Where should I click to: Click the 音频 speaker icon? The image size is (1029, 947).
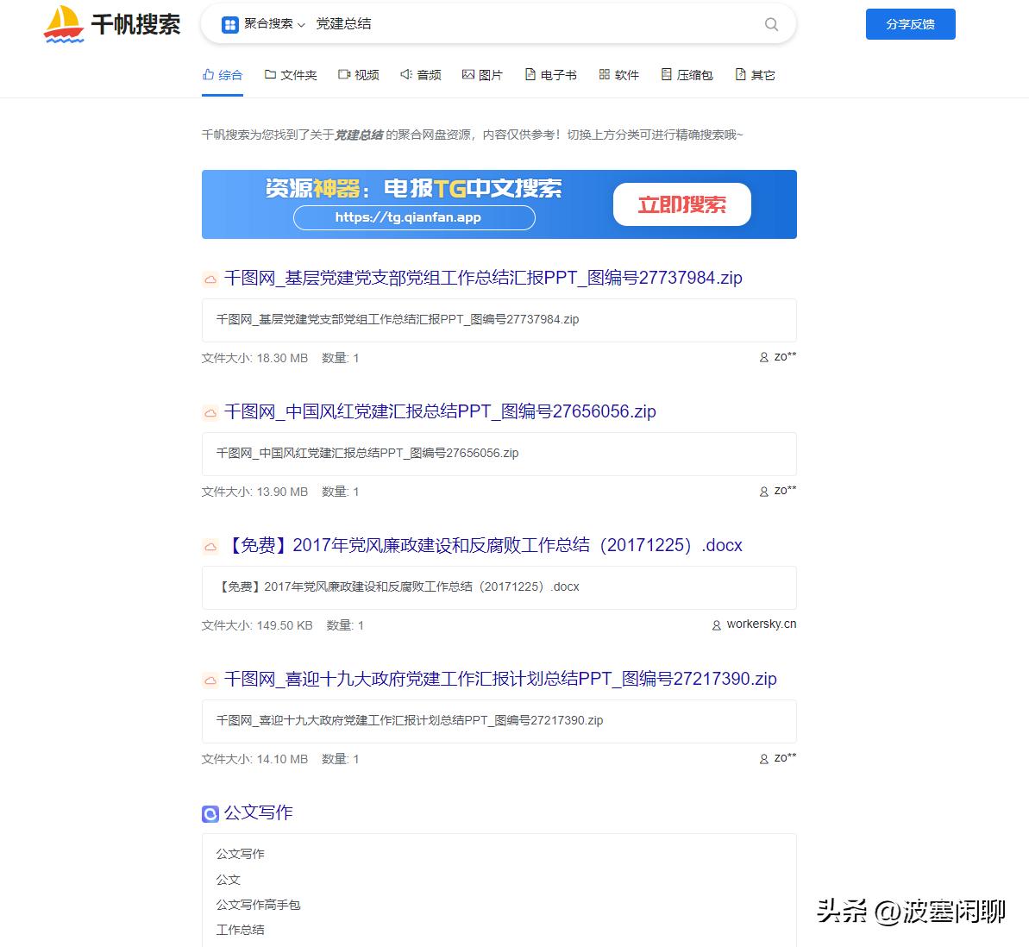tap(405, 74)
